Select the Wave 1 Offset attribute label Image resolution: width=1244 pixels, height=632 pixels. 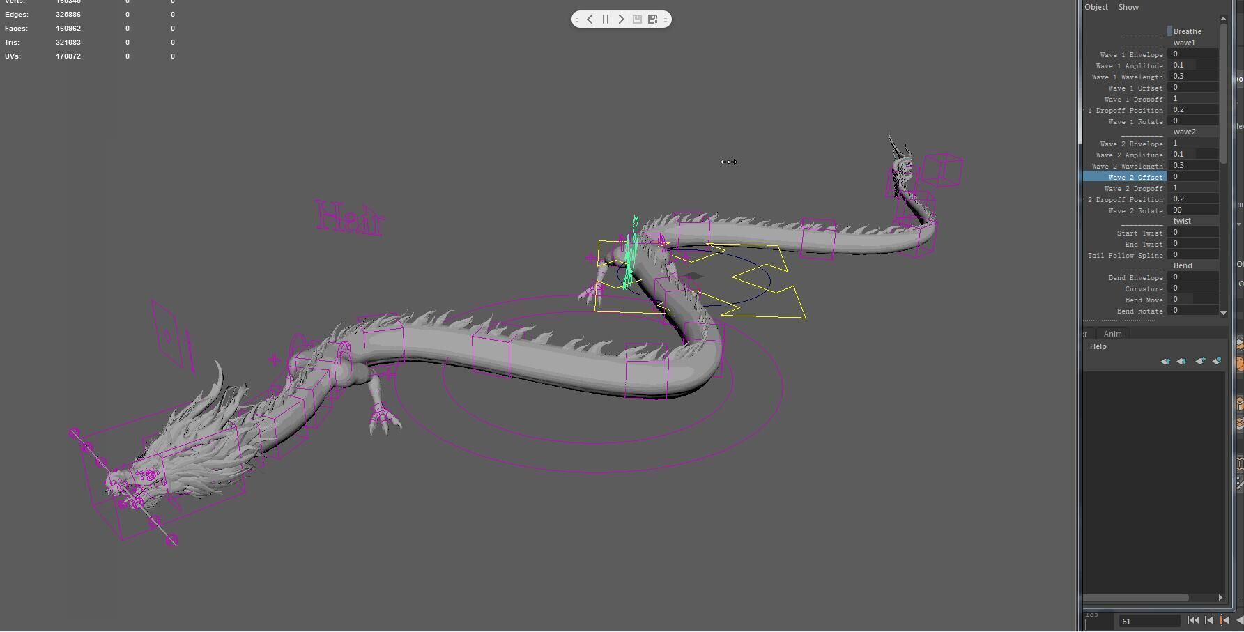point(1135,88)
